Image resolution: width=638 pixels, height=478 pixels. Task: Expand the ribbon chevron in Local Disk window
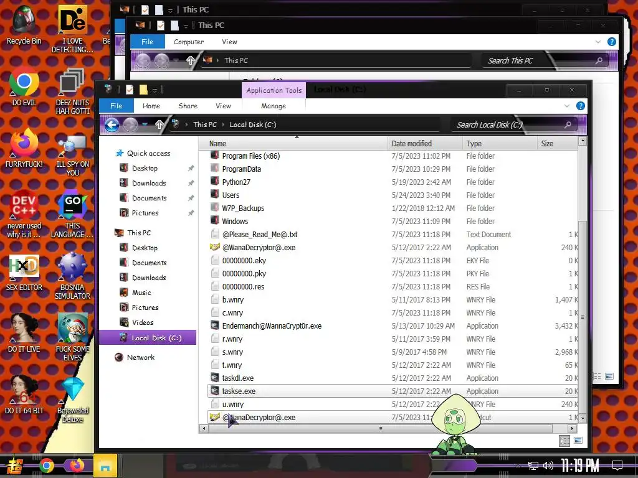(x=567, y=106)
